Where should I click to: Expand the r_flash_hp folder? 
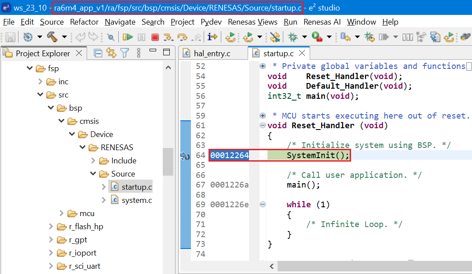click(x=51, y=227)
